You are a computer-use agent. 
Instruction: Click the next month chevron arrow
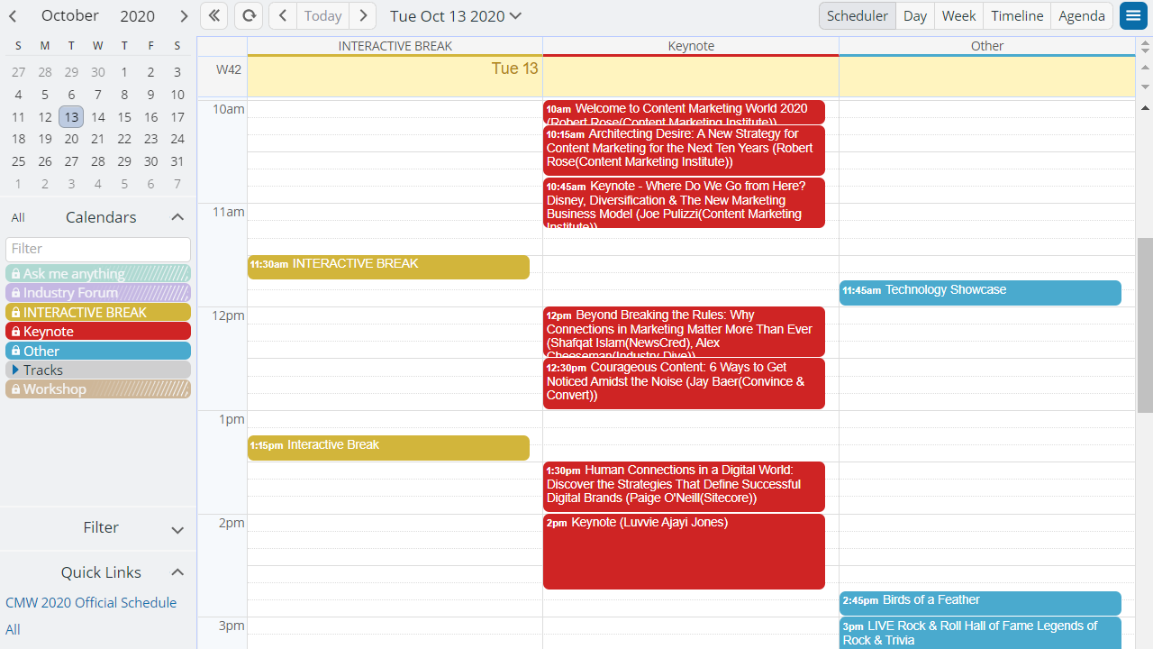(x=183, y=15)
